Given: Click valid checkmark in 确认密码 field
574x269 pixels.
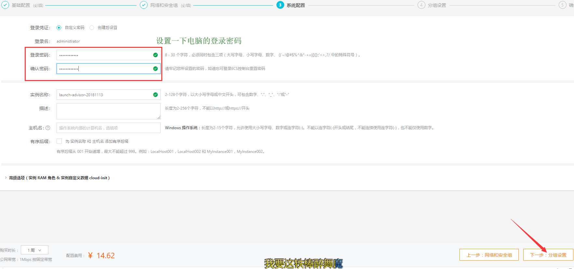Looking at the screenshot, I should 155,69.
